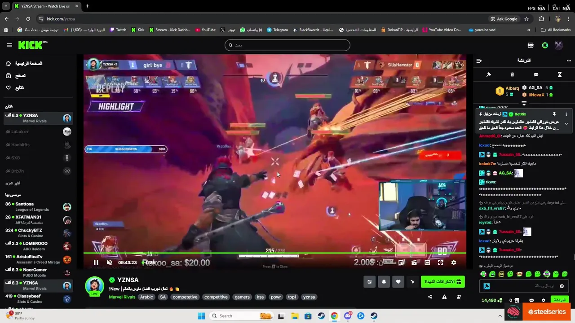Click chat trash clear icon
This screenshot has height=323, width=575.
(513, 74)
